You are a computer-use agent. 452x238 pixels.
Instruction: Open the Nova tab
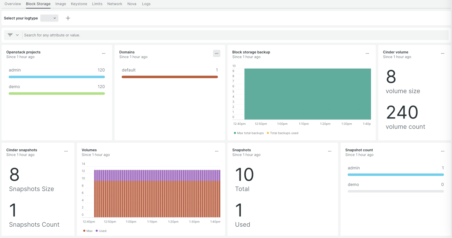point(132,4)
